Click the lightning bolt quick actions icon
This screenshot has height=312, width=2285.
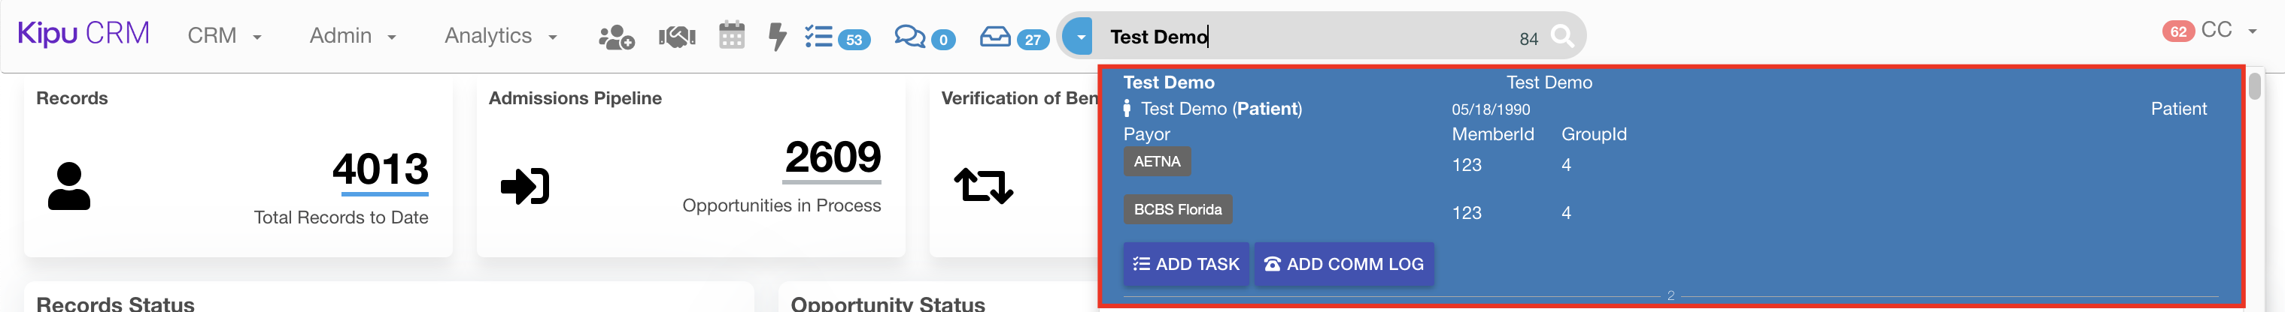pos(778,36)
